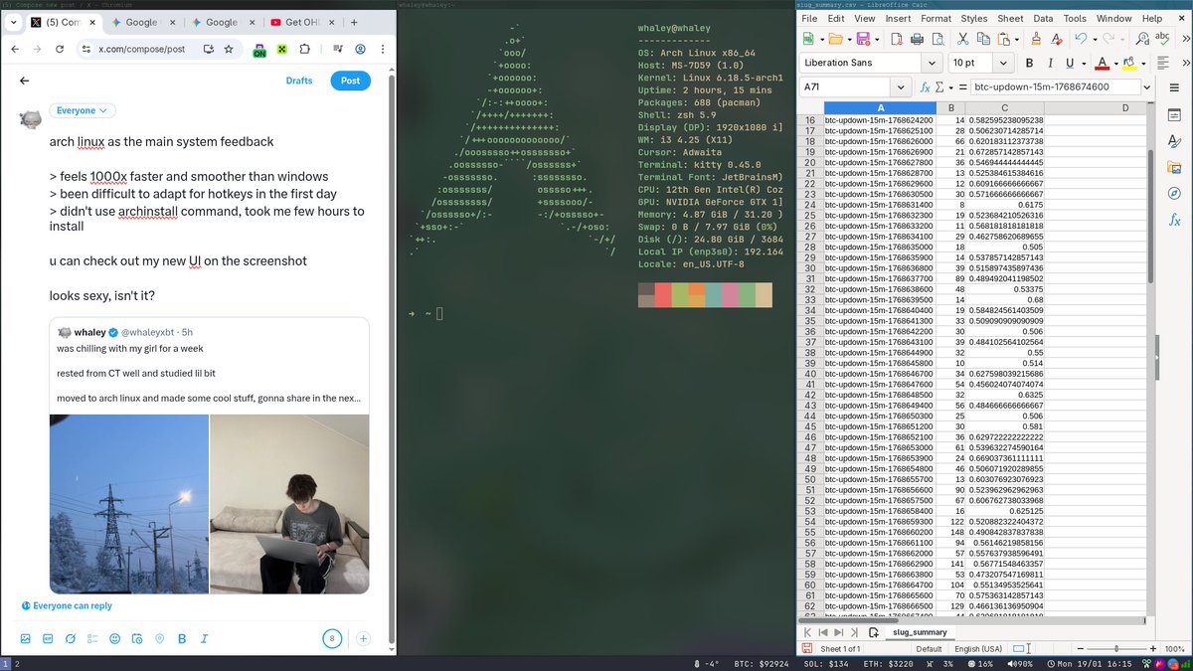Apply bold formatting to the tweet text

coord(181,639)
